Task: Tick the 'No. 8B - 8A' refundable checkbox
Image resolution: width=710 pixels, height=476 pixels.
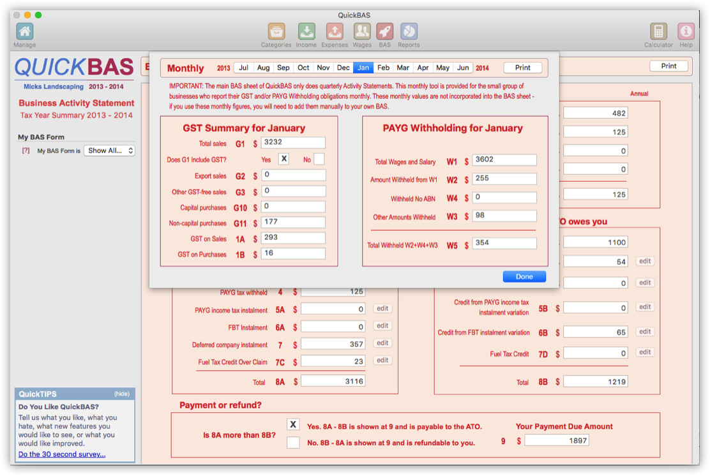Action: 293,442
